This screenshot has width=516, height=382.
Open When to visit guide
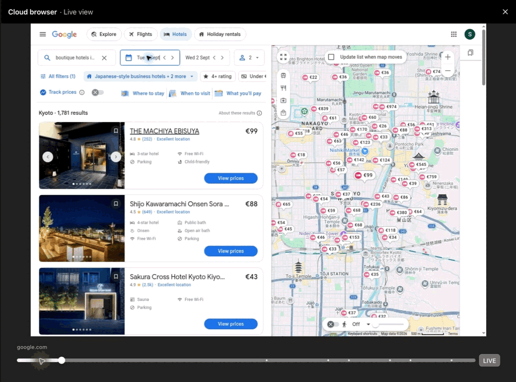(x=190, y=94)
